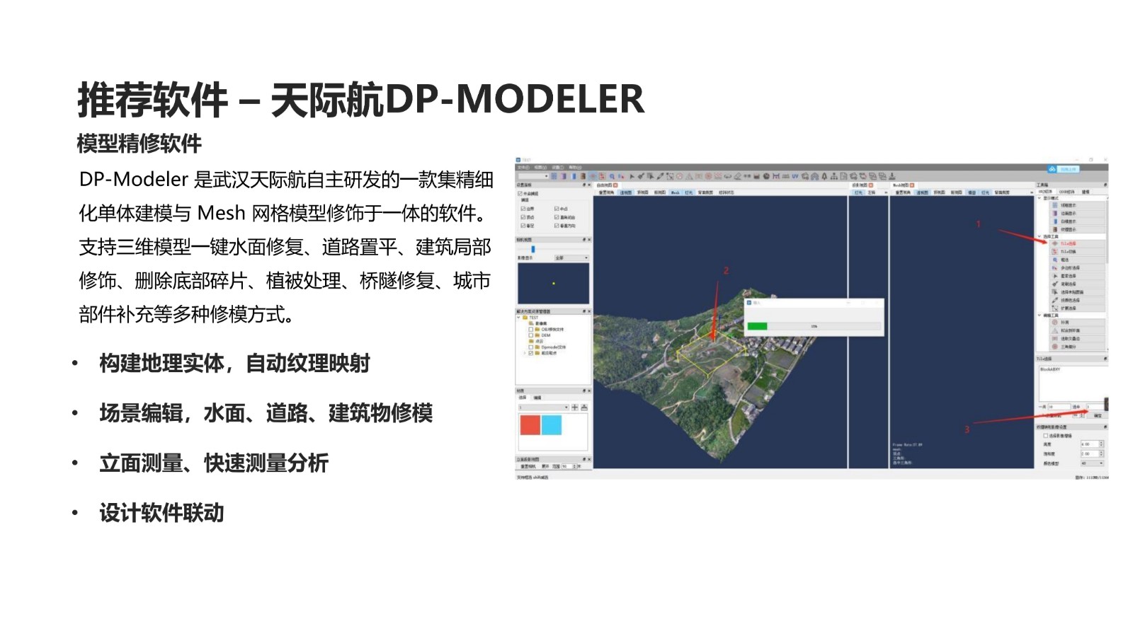Screen dimensions: 1133x636
Task: Switch to the Mesh视图 tab
Action: click(900, 185)
